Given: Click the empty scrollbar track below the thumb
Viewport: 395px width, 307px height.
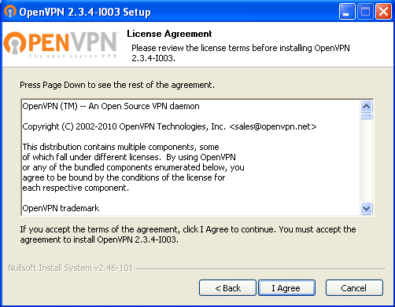Looking at the screenshot, I should [x=367, y=161].
